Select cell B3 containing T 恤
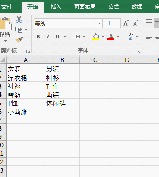The height and width of the screenshot is (177, 159). click(62, 86)
